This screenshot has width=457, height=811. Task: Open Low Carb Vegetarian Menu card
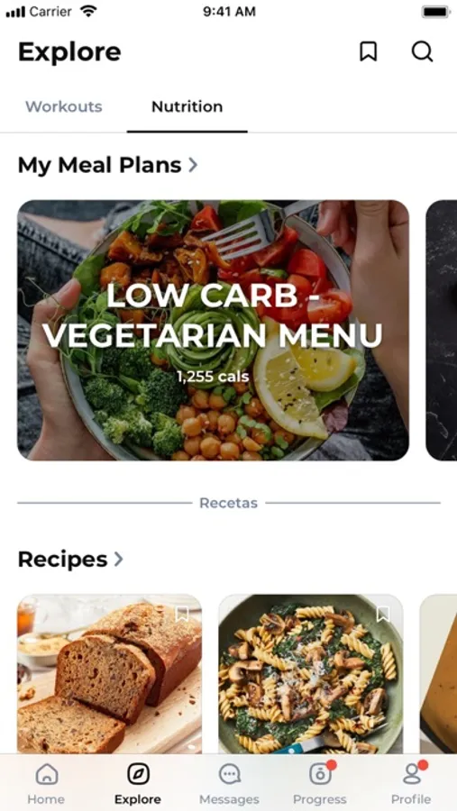click(214, 330)
